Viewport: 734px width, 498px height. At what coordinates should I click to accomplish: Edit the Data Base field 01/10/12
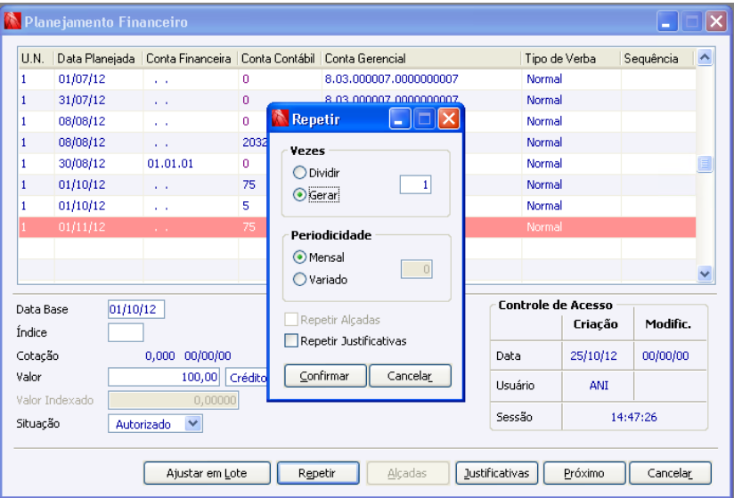coord(135,309)
